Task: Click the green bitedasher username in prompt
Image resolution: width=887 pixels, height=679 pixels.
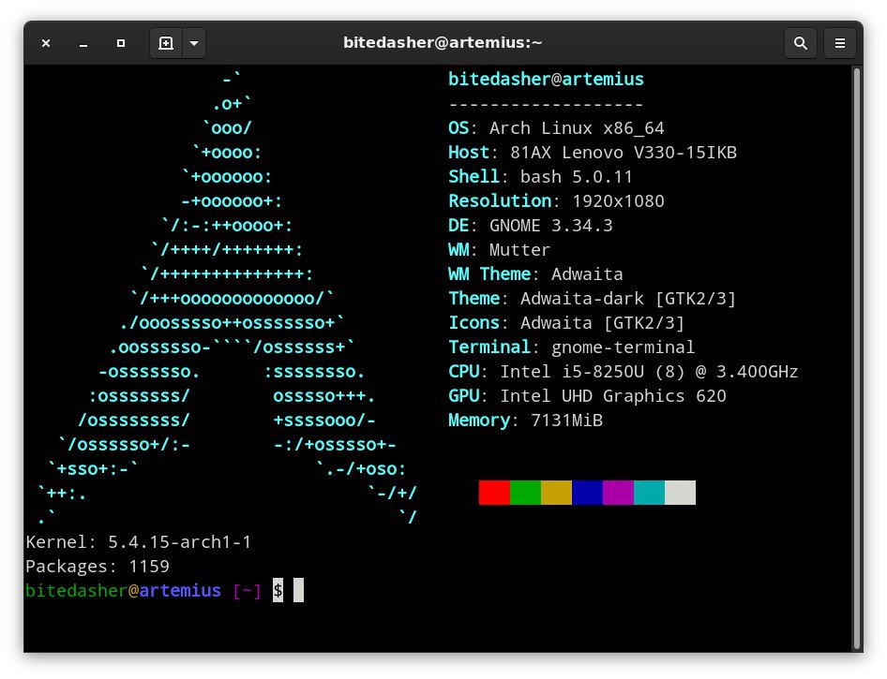Action: tap(76, 590)
